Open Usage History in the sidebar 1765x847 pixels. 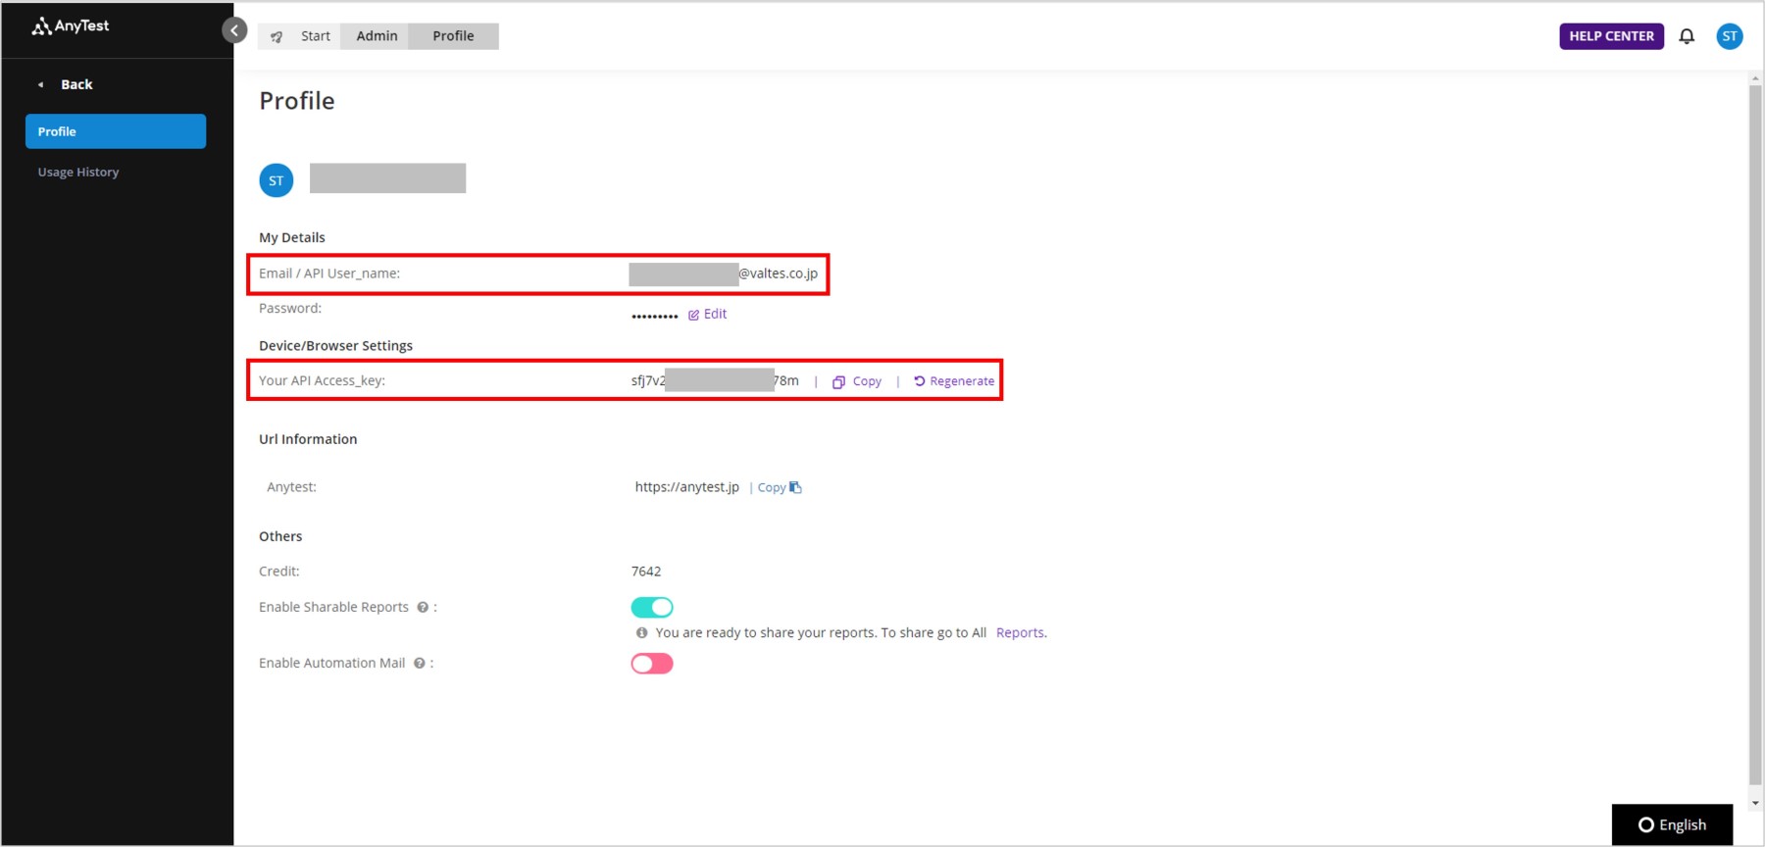pyautogui.click(x=78, y=172)
